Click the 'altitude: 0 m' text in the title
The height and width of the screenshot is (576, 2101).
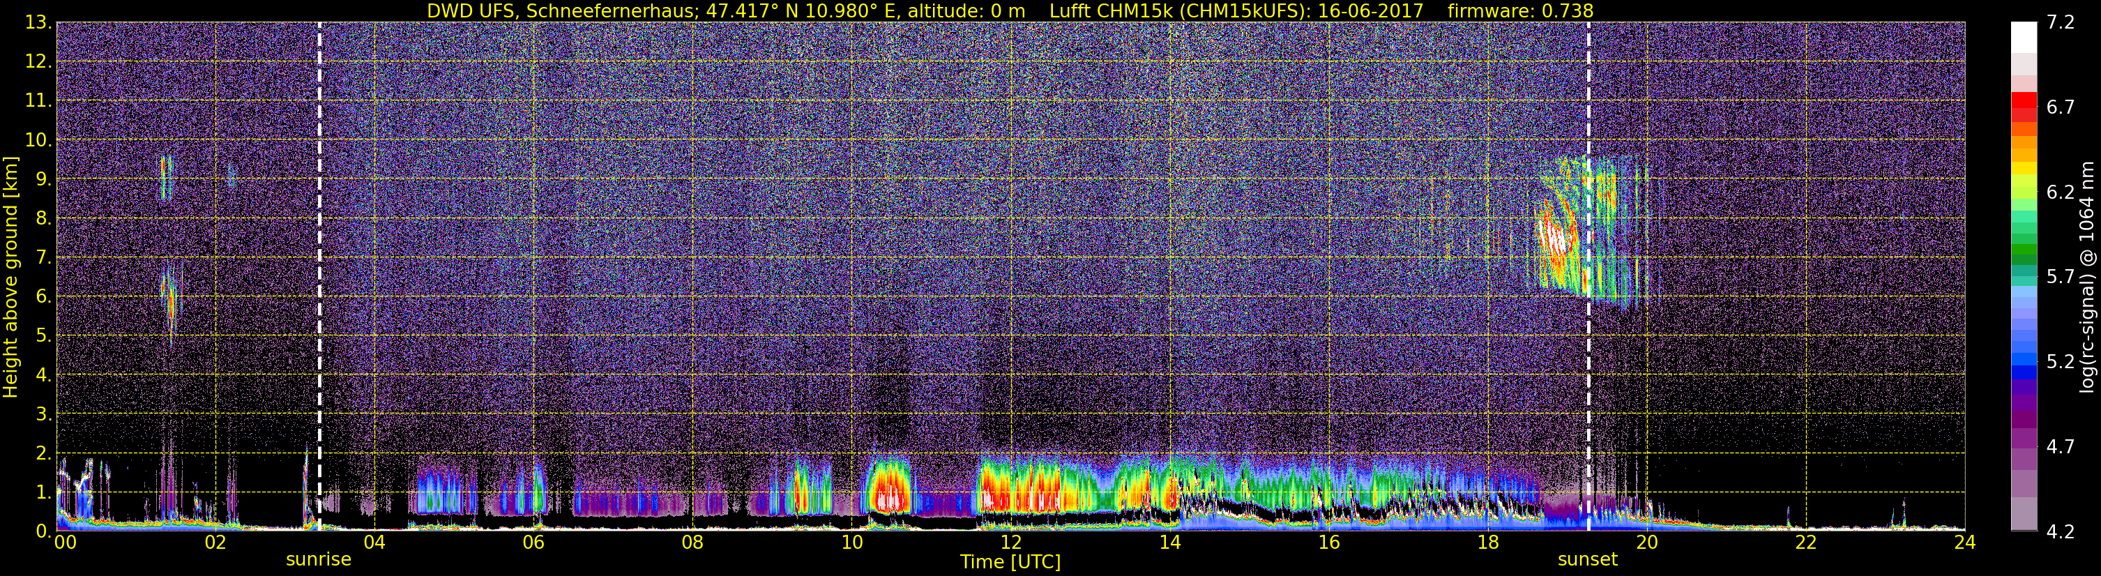(966, 10)
